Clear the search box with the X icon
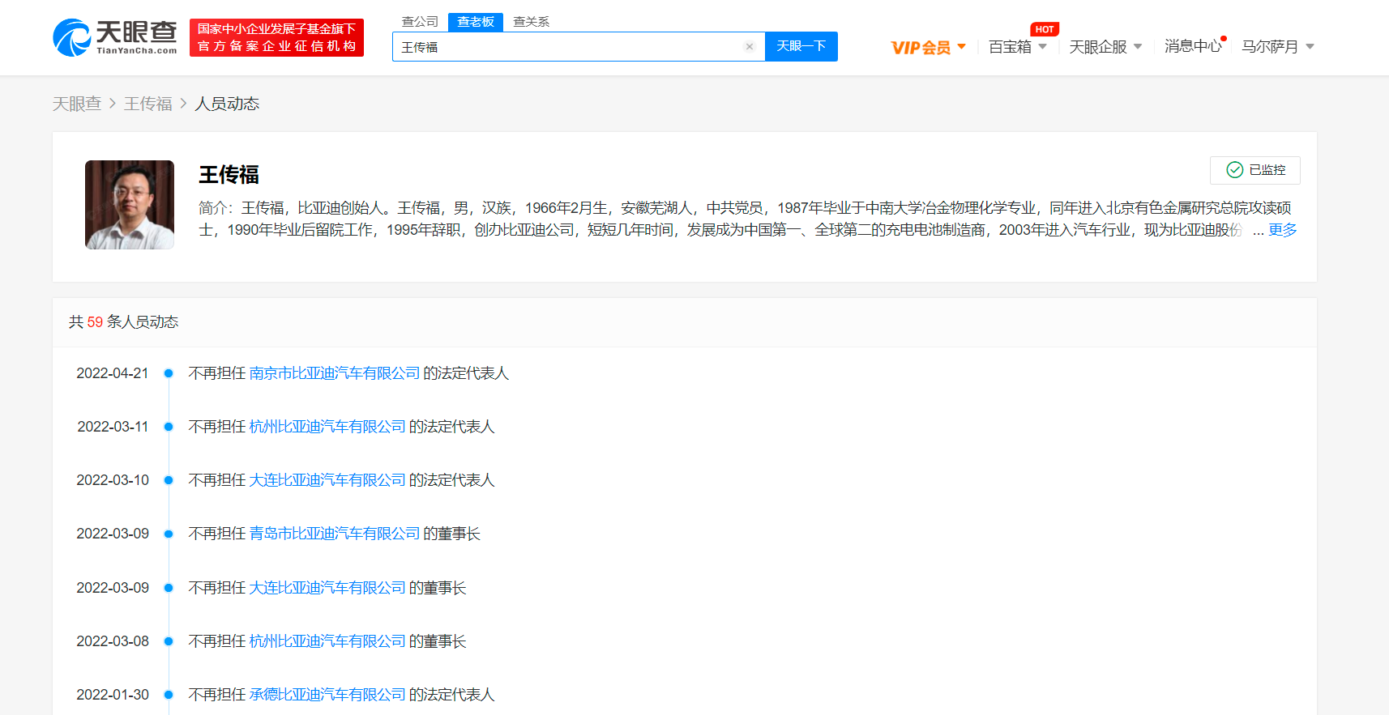 tap(750, 47)
